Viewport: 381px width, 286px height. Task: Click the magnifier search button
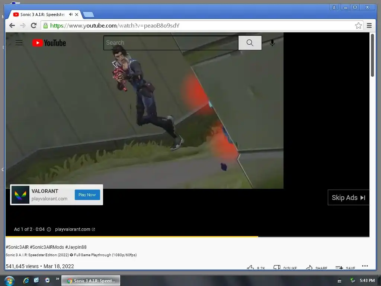250,43
